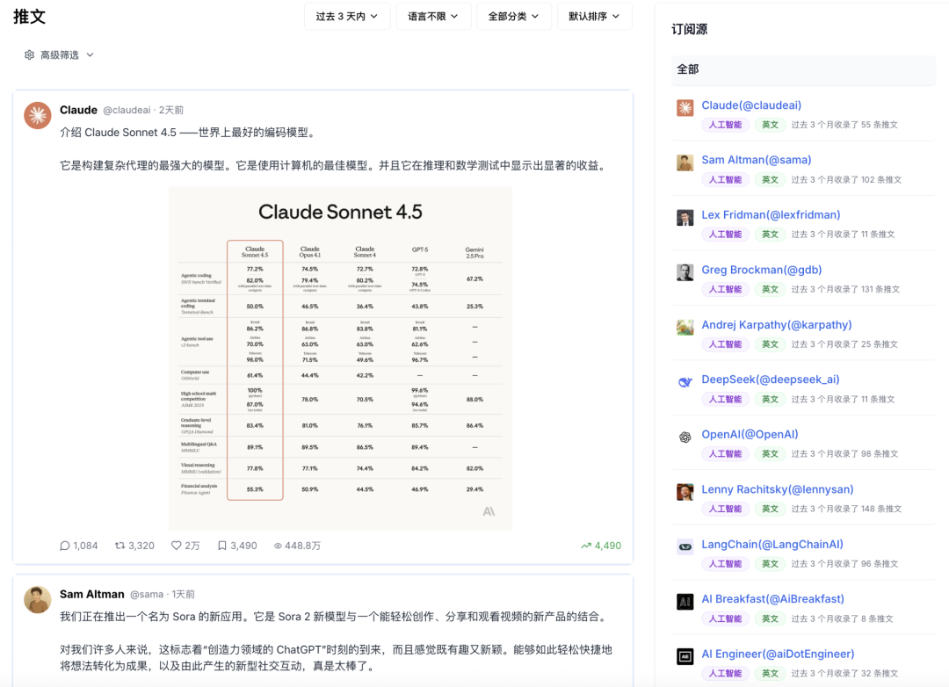The height and width of the screenshot is (687, 949).
Task: Open advanced filter settings via the gear icon
Action: (28, 54)
